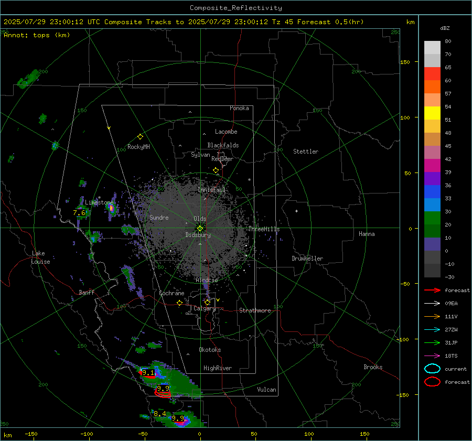This screenshot has width=472, height=441.
Task: Click the Hanna town label
Action: (367, 234)
